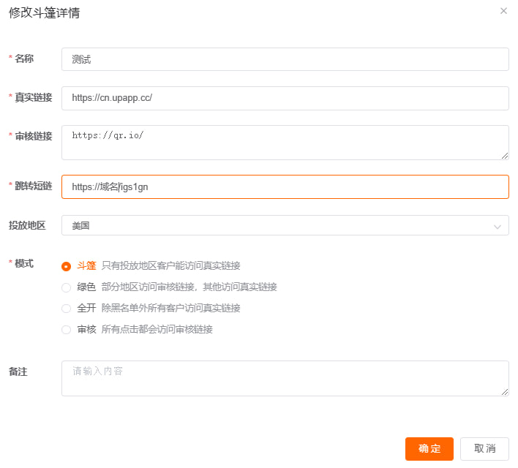The width and height of the screenshot is (518, 468).
Task: Click the 跳转短链 field label
Action: coord(34,186)
